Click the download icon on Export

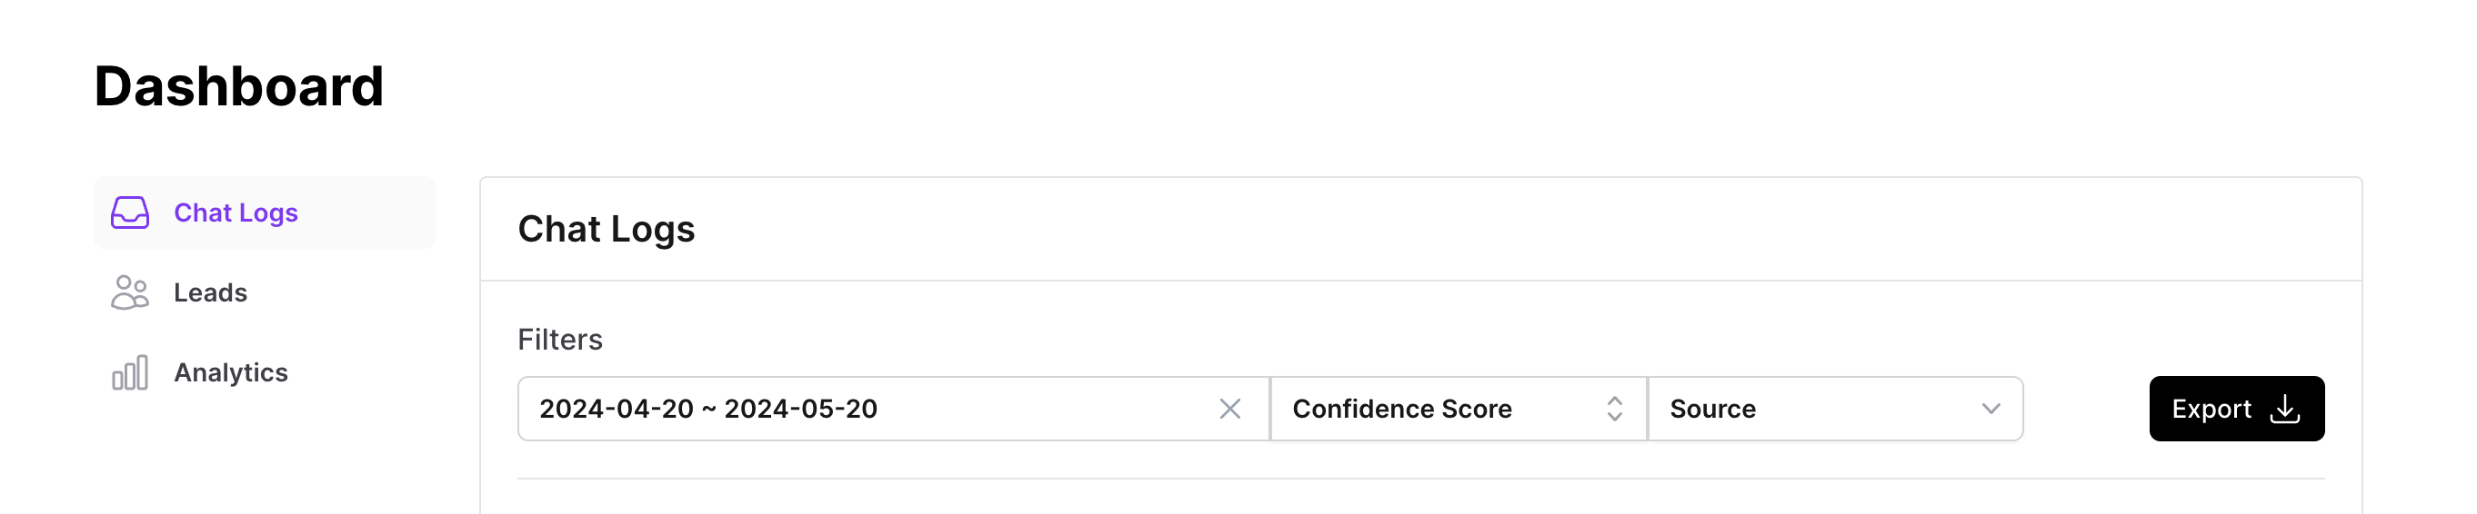click(2285, 409)
